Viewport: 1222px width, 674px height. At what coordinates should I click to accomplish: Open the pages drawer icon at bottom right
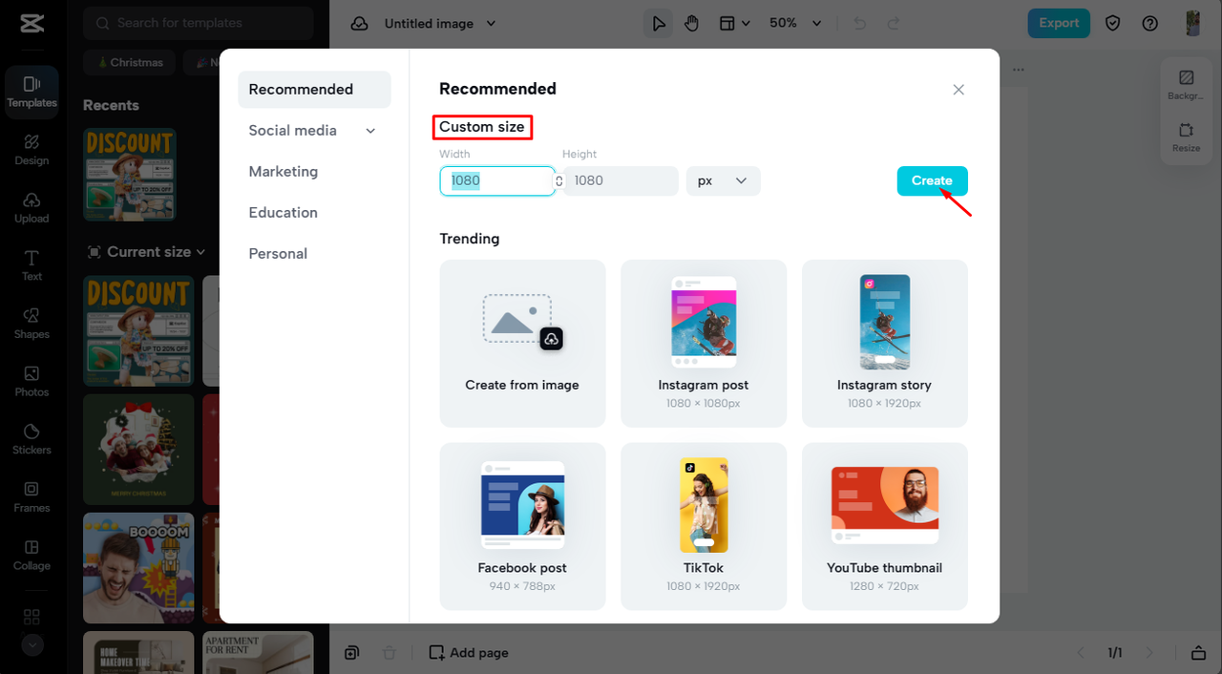pyautogui.click(x=1198, y=653)
